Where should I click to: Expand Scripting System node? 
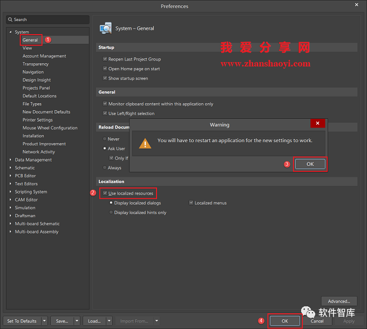click(10, 192)
